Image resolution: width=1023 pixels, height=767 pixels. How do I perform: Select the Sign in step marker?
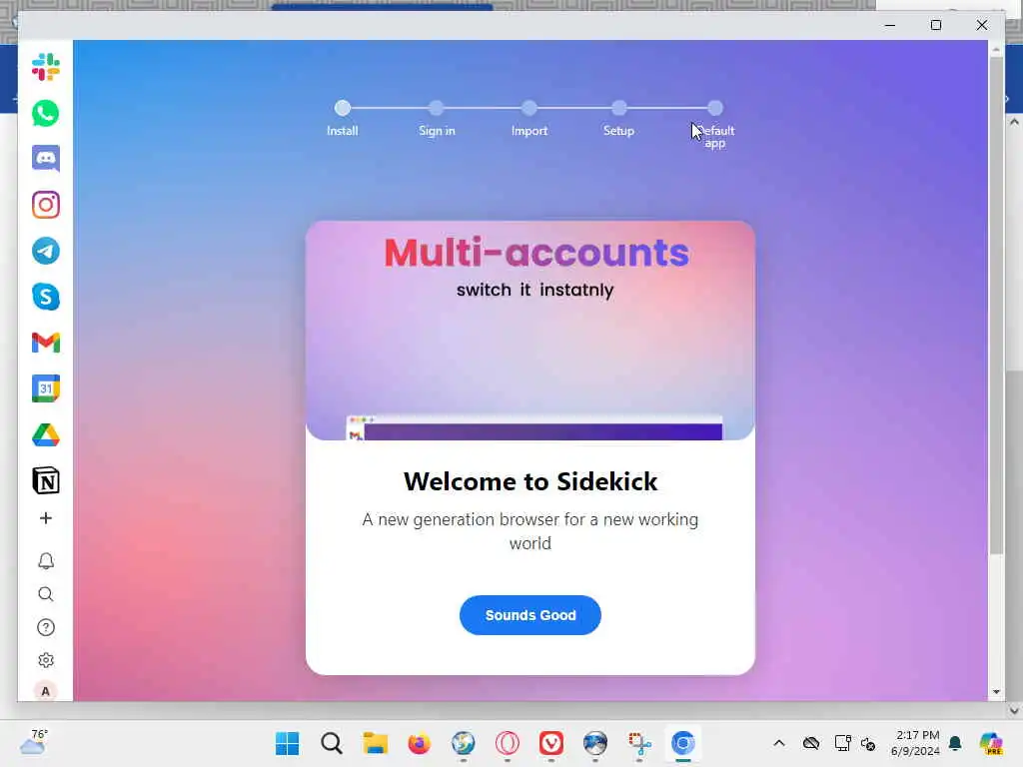pyautogui.click(x=437, y=108)
